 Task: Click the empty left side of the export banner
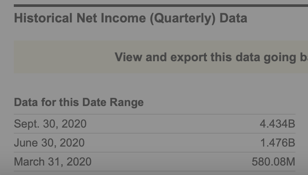point(60,57)
